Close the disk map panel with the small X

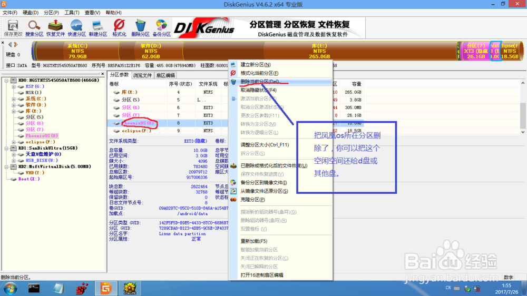point(3,43)
